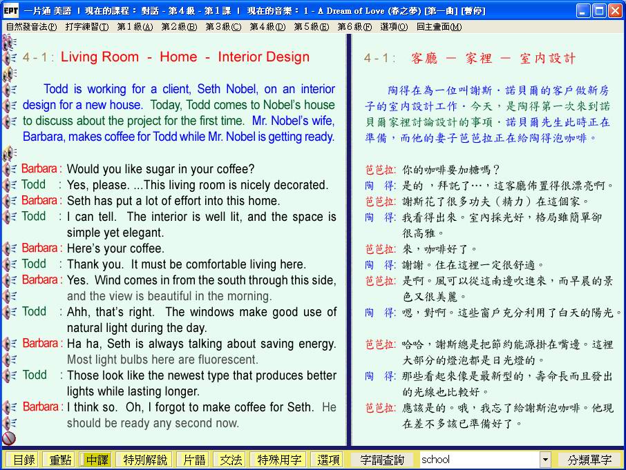Select 回主畫面 to return to main screen
626x470 pixels.
pyautogui.click(x=439, y=27)
